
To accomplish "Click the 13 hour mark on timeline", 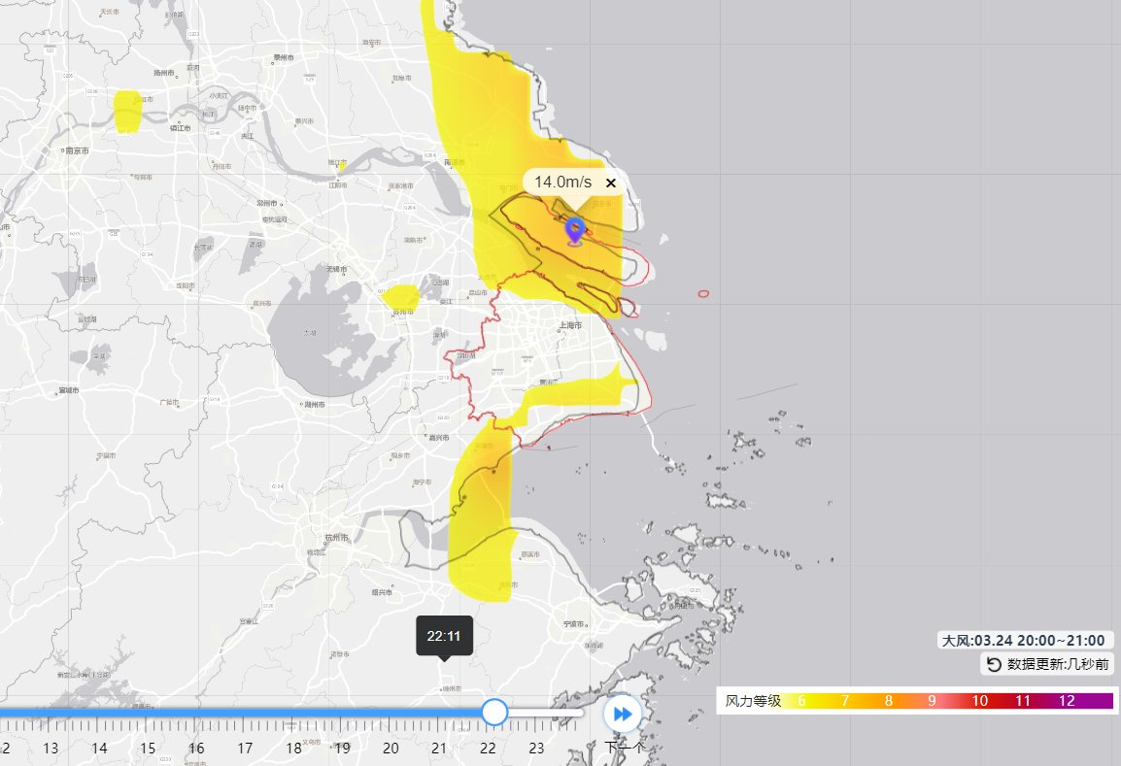I will click(x=51, y=749).
